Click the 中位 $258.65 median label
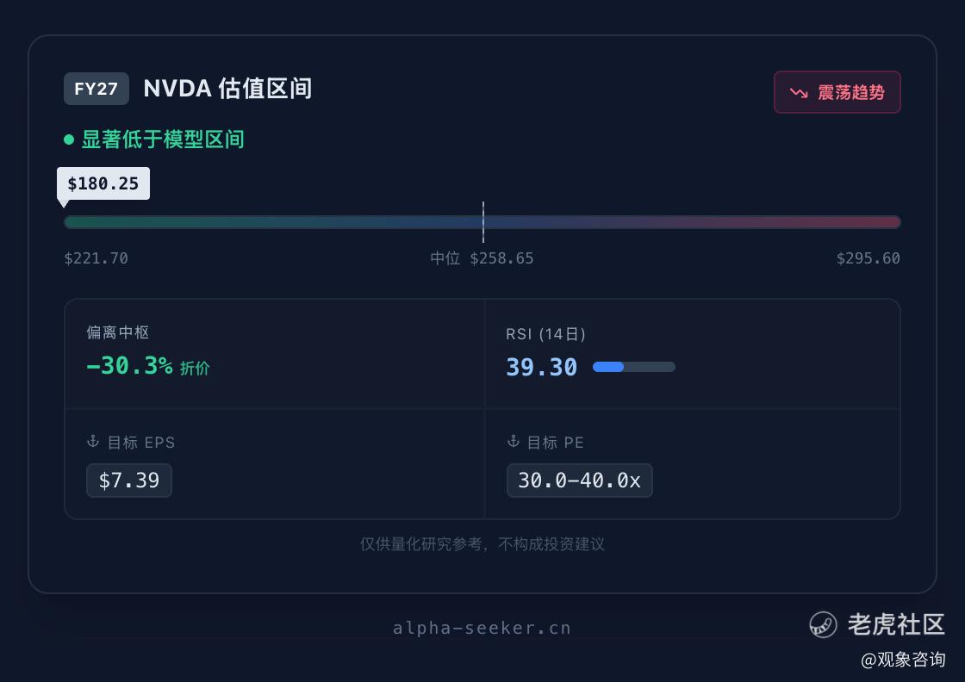Screen dimensions: 965x682 point(482,258)
